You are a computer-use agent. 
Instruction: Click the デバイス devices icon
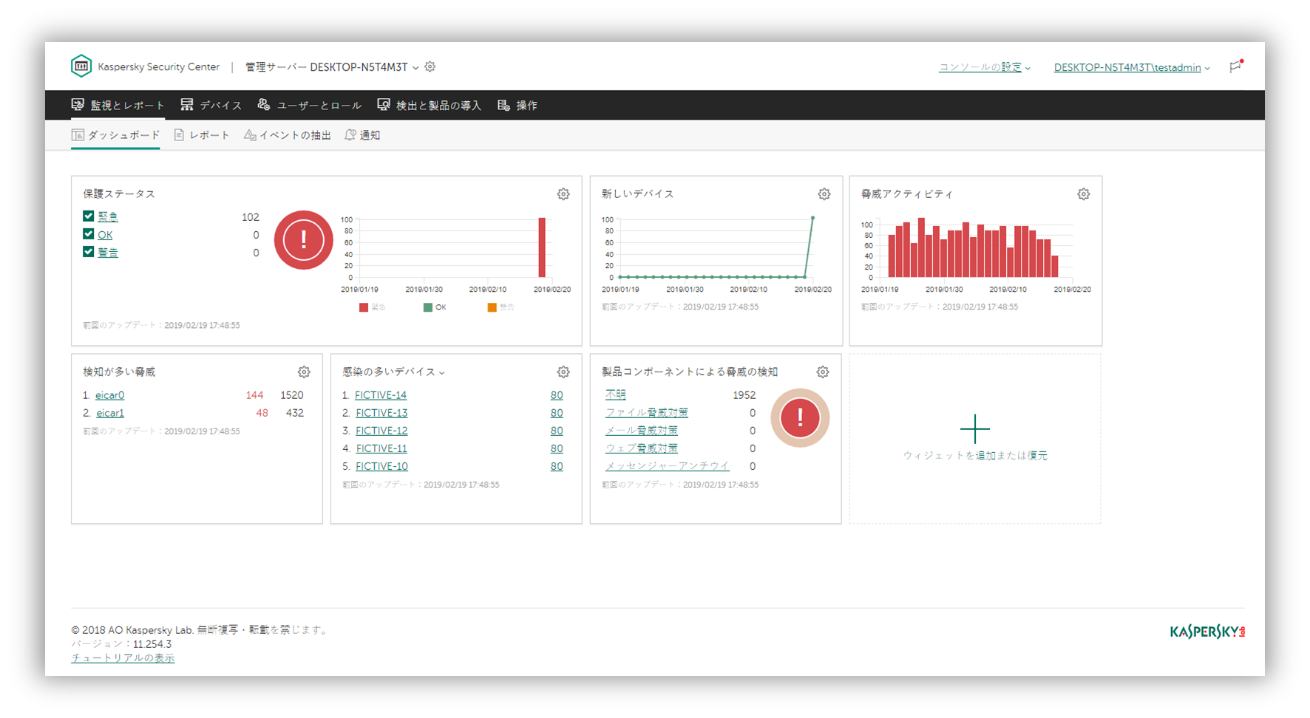point(187,105)
